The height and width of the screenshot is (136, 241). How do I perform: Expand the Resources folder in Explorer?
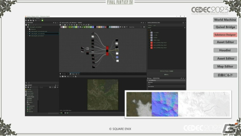(28, 29)
